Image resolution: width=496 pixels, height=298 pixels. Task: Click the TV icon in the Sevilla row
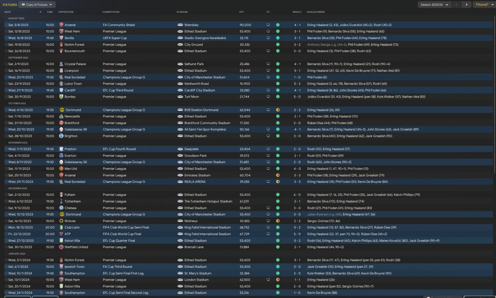[268, 38]
